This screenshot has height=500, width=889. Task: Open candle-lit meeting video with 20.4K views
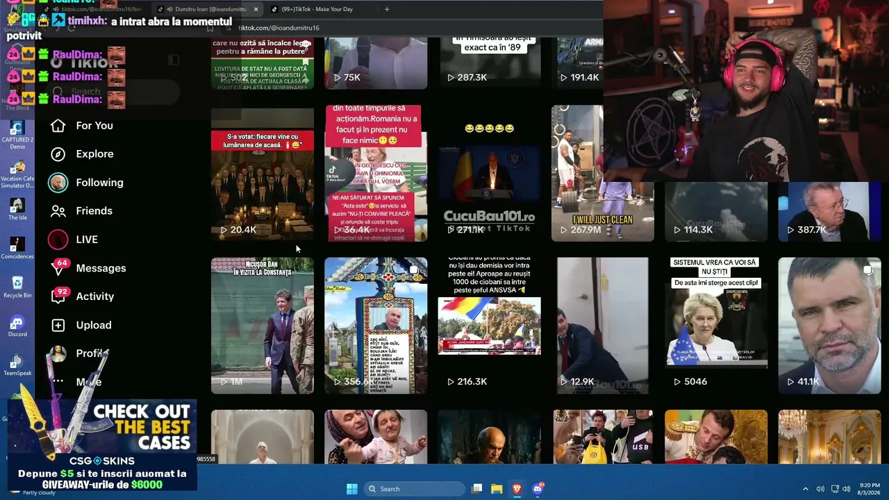(x=263, y=174)
